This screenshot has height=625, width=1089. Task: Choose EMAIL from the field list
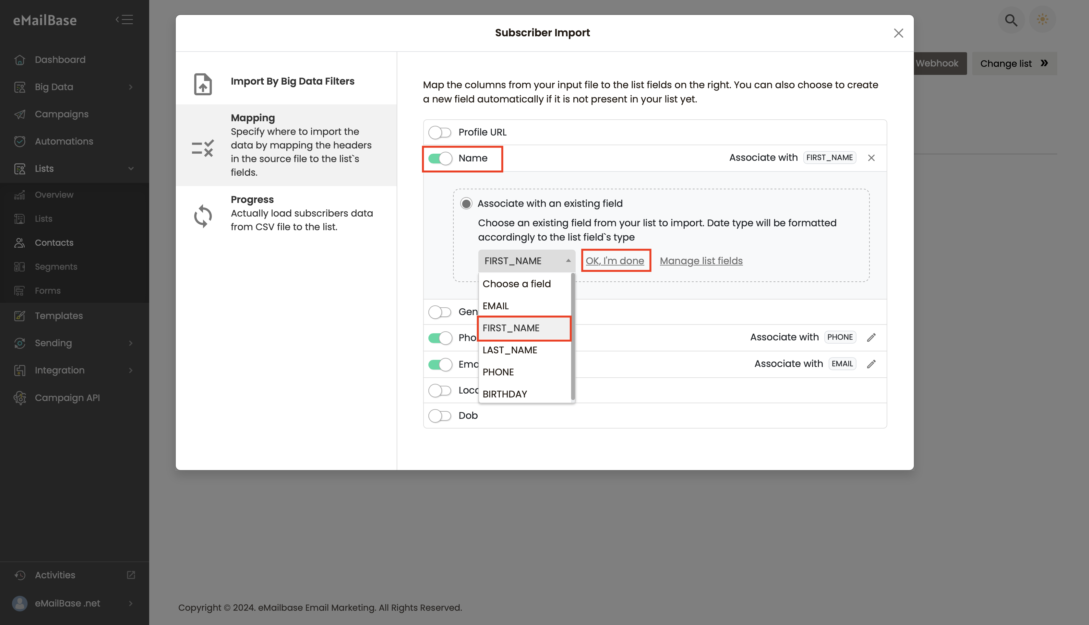(524, 306)
